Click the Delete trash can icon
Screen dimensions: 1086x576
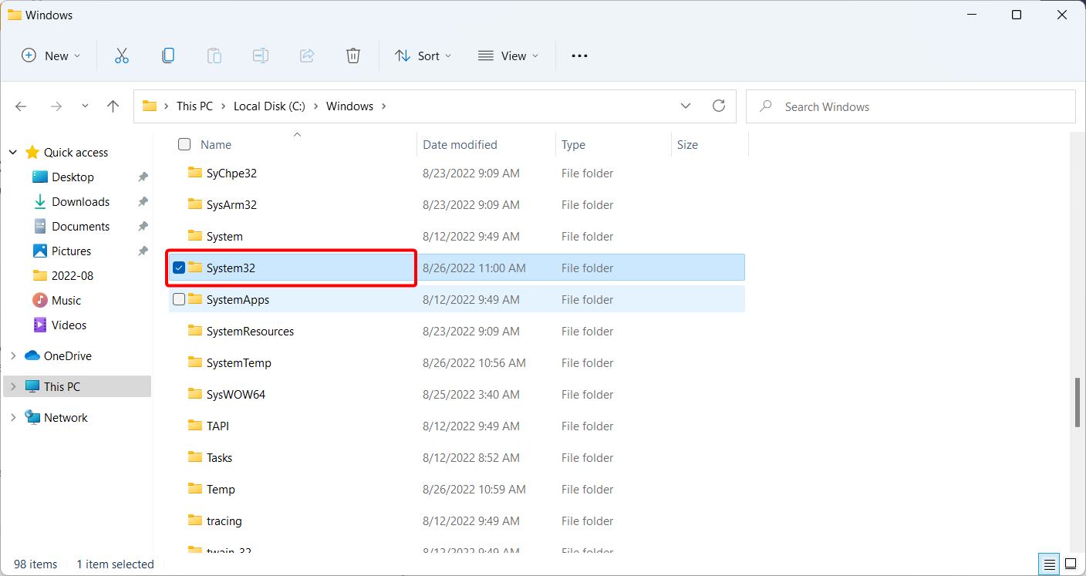coord(353,56)
